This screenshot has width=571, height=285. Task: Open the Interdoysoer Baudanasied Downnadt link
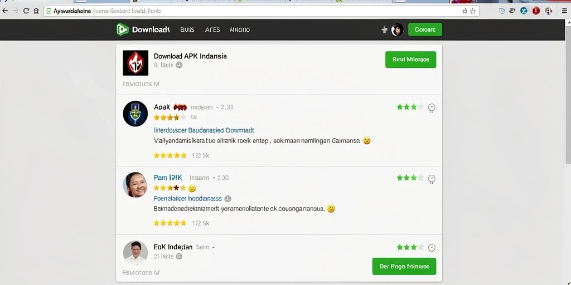(204, 130)
